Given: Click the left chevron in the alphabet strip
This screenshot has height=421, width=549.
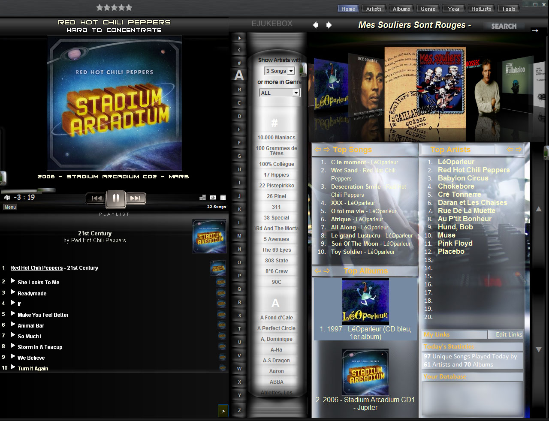Looking at the screenshot, I should (239, 50).
